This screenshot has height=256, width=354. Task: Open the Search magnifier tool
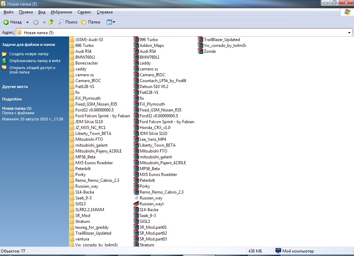click(x=61, y=22)
